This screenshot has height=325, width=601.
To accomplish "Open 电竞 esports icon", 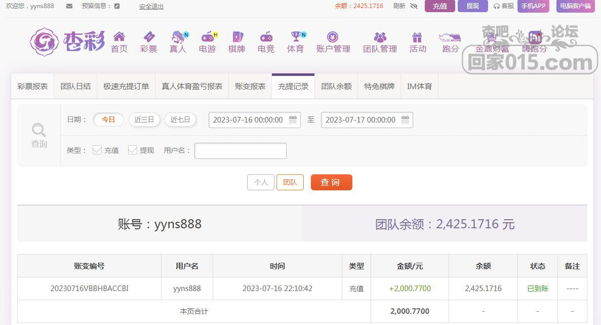I will pyautogui.click(x=266, y=37).
